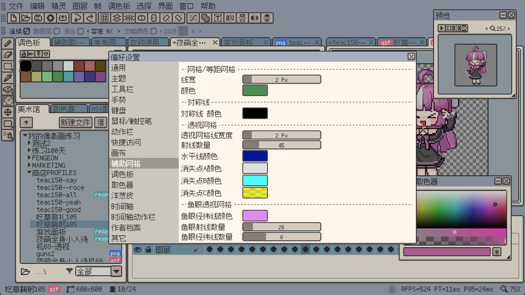525x295 pixels.
Task: Click the preview window character thumbnail
Action: [476, 65]
